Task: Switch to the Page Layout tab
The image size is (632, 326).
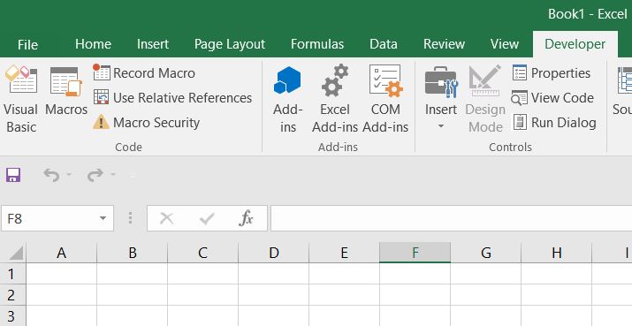Action: (229, 44)
